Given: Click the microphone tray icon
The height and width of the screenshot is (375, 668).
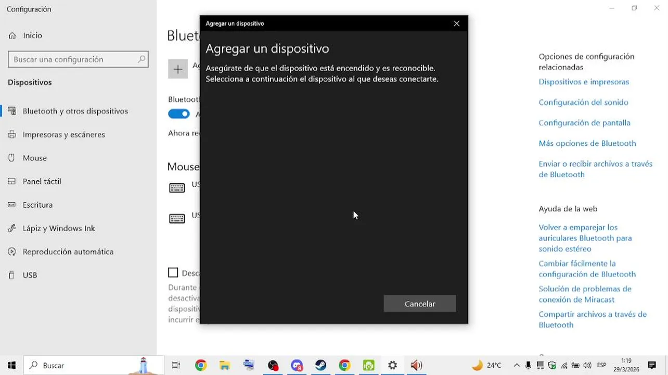Looking at the screenshot, I should coord(528,365).
